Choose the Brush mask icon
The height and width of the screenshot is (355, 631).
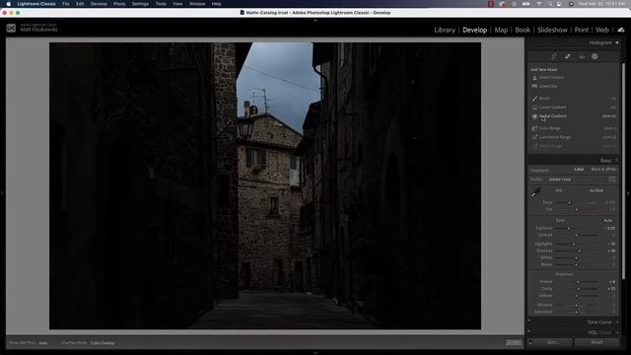[x=534, y=99]
